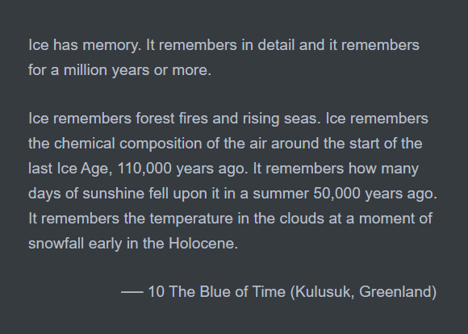The width and height of the screenshot is (468, 334).
Task: Click the phrase 'moment of' at line end
Action: 395,219
